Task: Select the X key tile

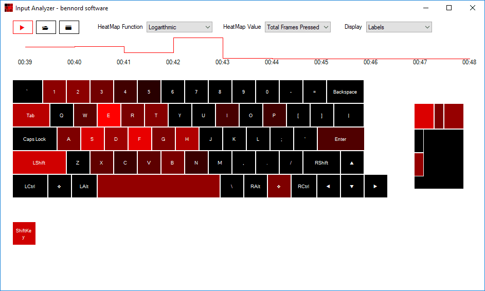Action: click(x=101, y=162)
